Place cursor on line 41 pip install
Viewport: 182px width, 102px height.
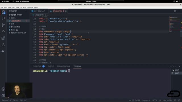(x=55, y=47)
